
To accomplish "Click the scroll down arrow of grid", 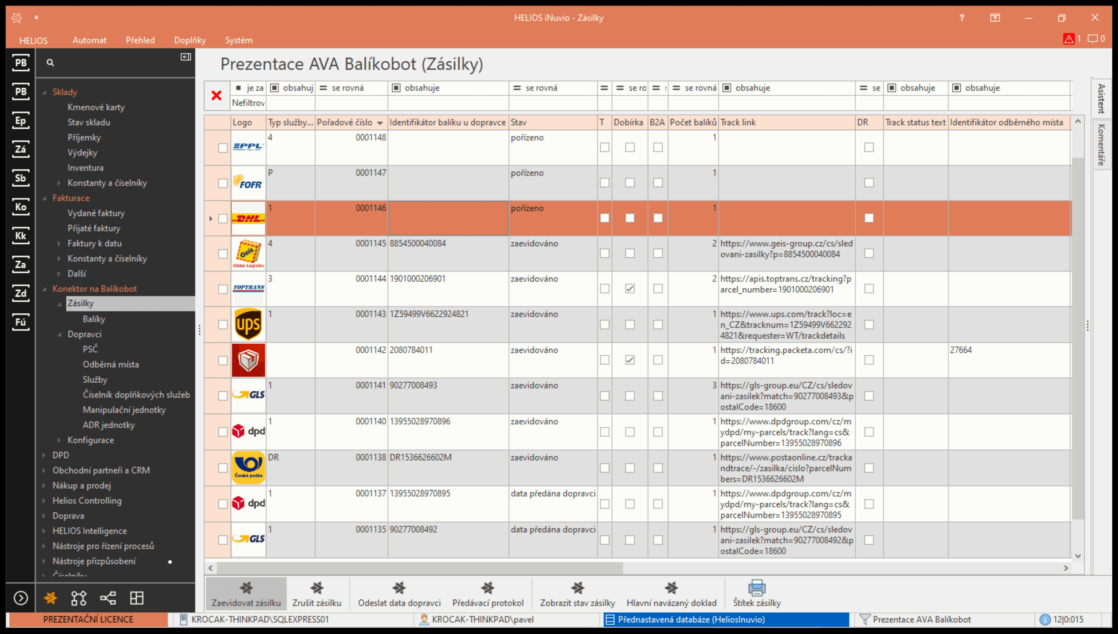I will click(x=1078, y=556).
